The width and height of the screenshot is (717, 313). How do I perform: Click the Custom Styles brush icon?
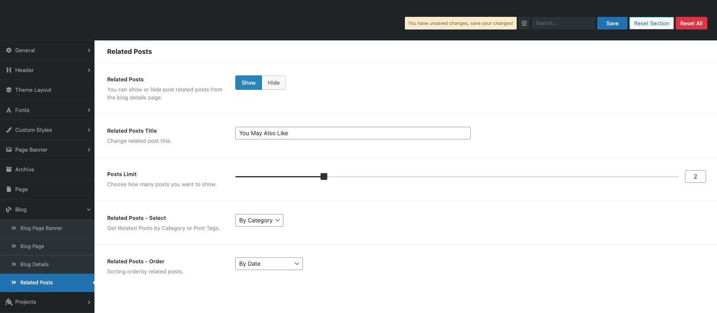9,130
